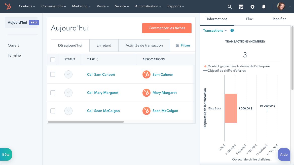This screenshot has height=165, width=294.
Task: Open the settings gear icon
Action: (x=252, y=7)
